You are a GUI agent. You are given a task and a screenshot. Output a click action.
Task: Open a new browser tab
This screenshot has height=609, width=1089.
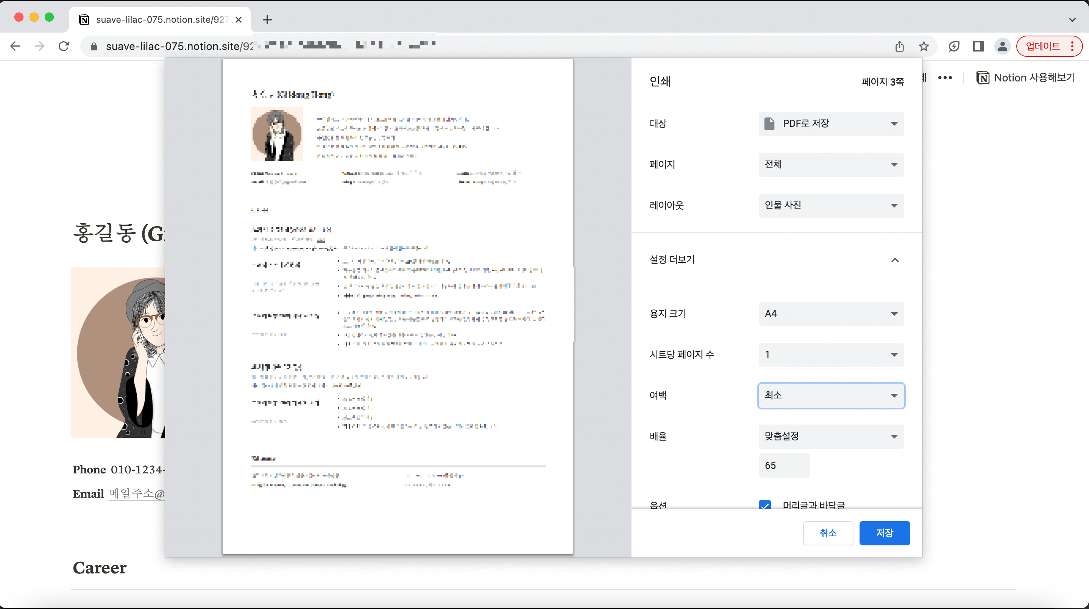[267, 19]
